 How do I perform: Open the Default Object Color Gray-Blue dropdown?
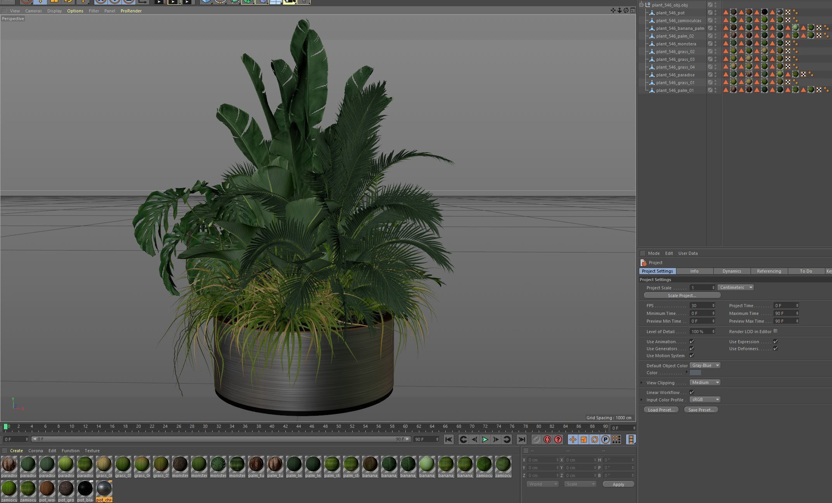tap(705, 365)
